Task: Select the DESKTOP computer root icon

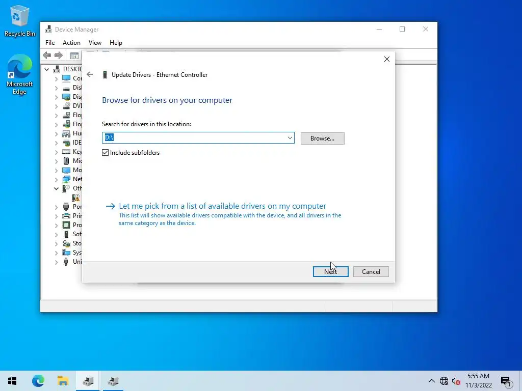Action: 57,69
